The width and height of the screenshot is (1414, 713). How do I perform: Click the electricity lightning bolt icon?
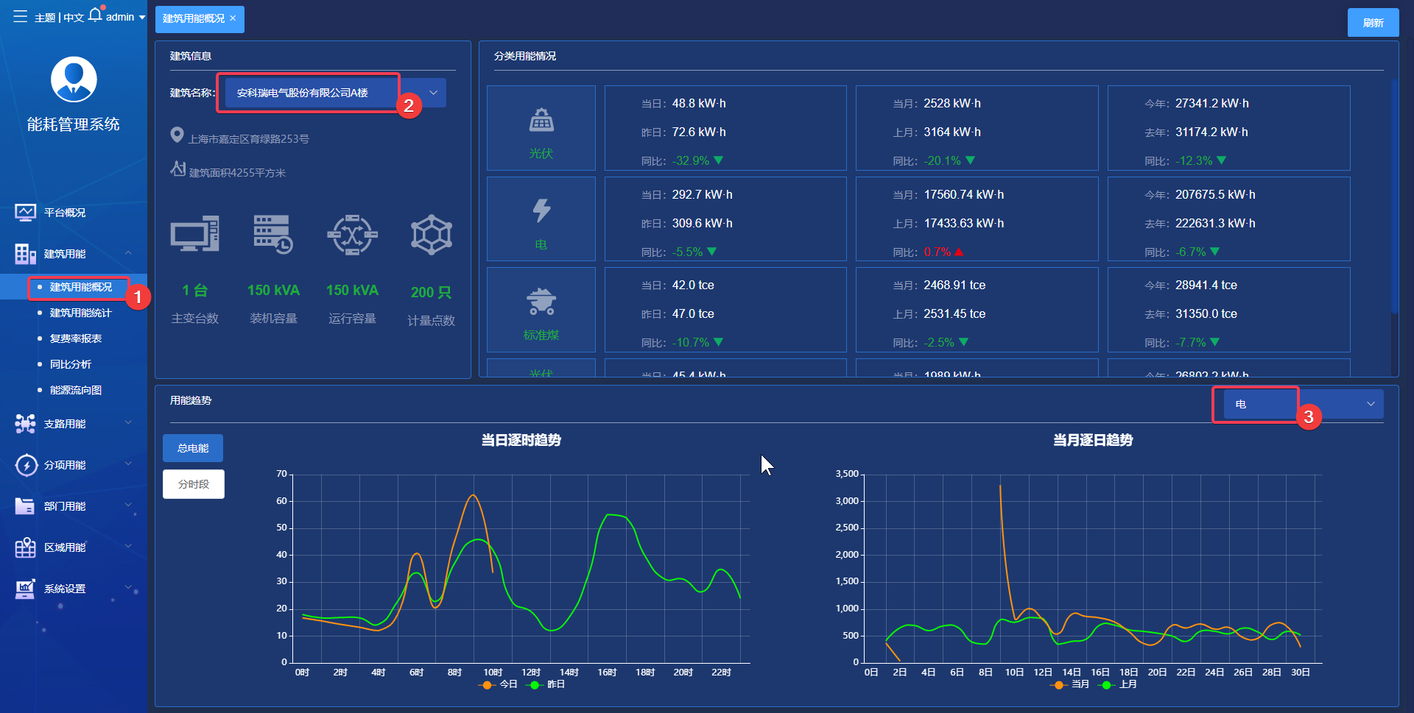click(x=541, y=211)
